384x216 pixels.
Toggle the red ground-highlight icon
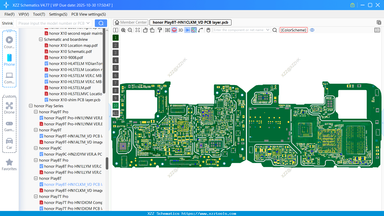click(x=174, y=30)
